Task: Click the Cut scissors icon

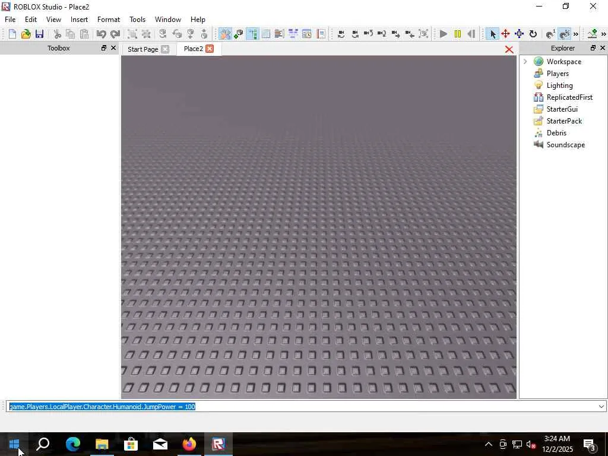Action: pyautogui.click(x=57, y=34)
